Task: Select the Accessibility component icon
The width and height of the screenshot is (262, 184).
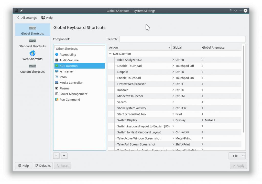Action: (57, 55)
